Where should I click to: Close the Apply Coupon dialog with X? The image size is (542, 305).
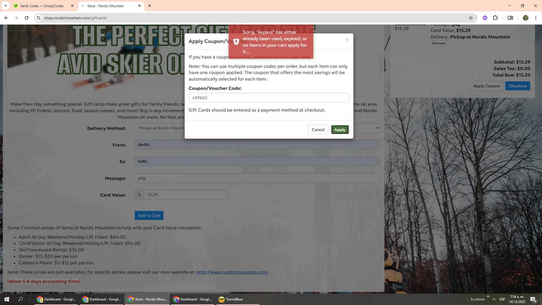click(x=347, y=40)
